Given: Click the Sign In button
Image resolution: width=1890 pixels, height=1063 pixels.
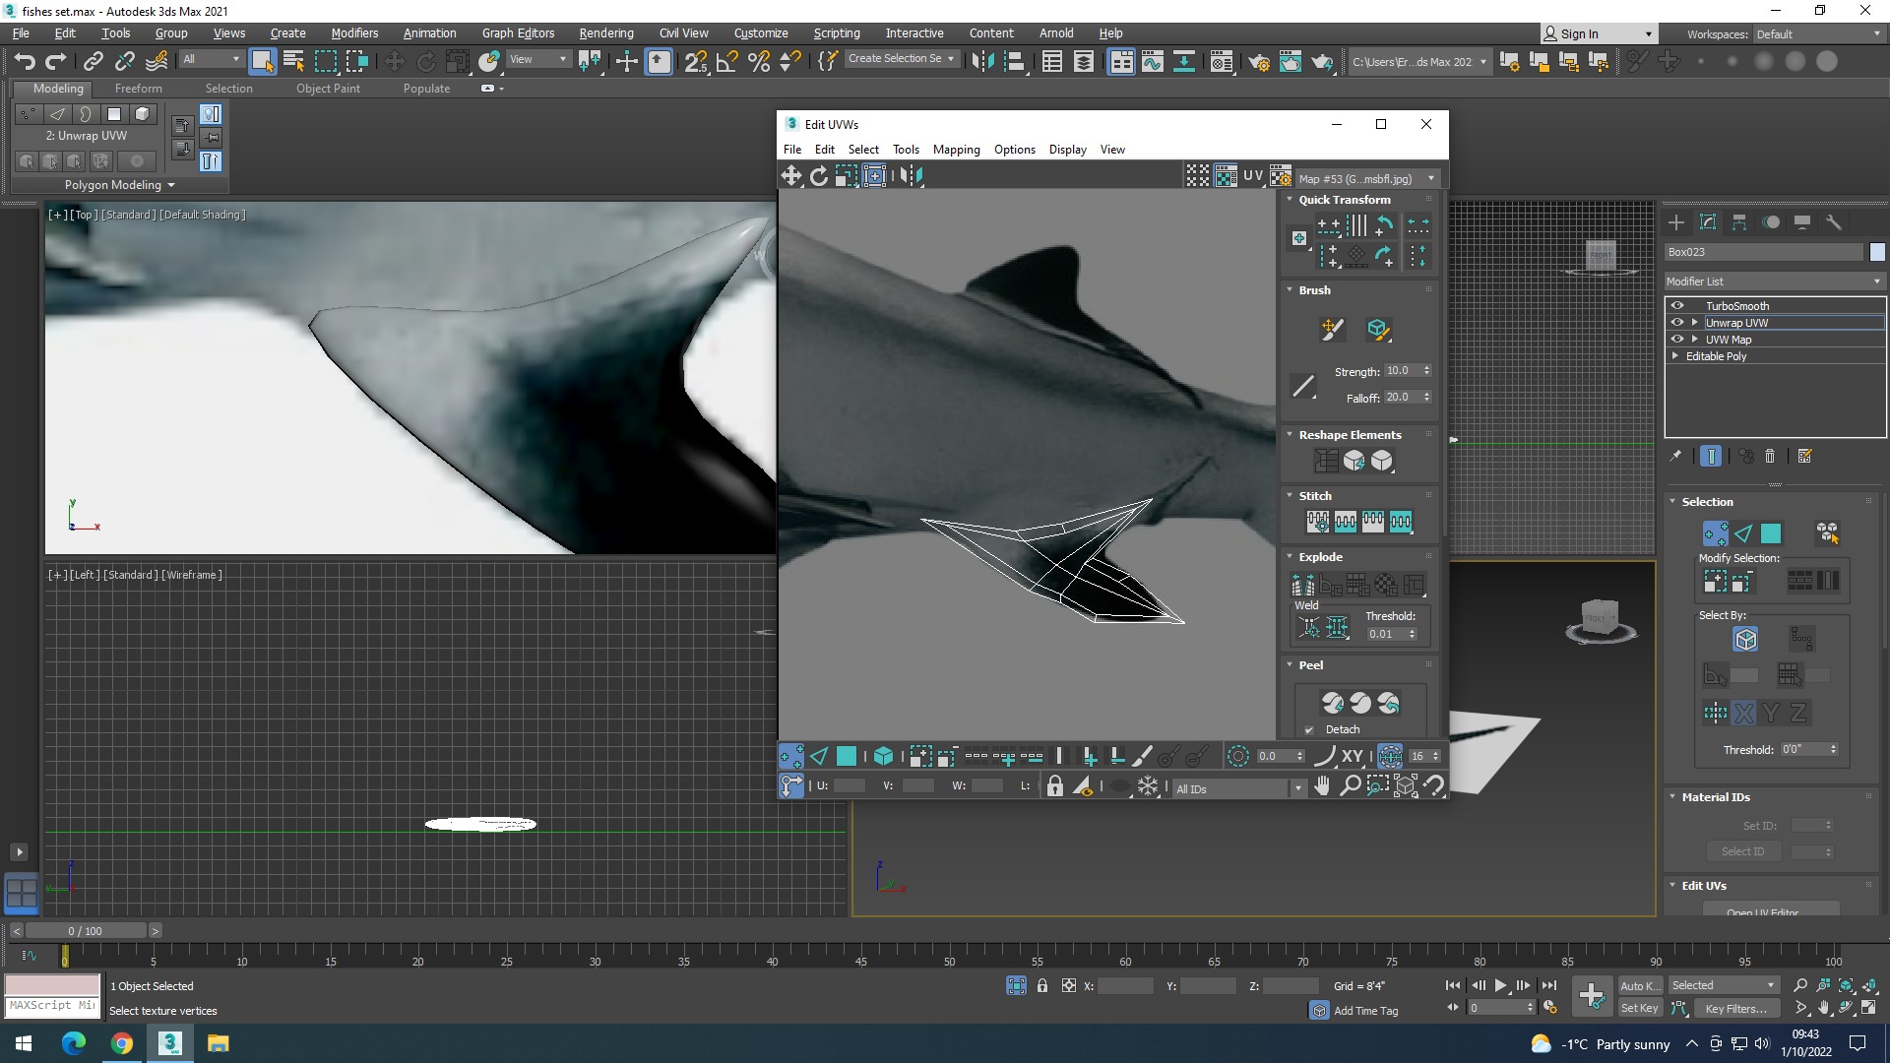Looking at the screenshot, I should click(1598, 33).
